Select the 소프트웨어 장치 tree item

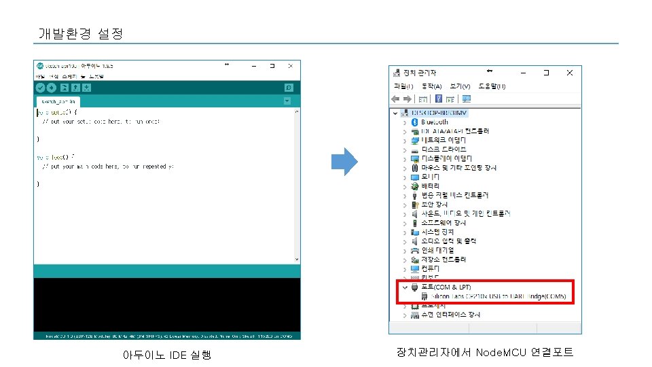tap(443, 223)
